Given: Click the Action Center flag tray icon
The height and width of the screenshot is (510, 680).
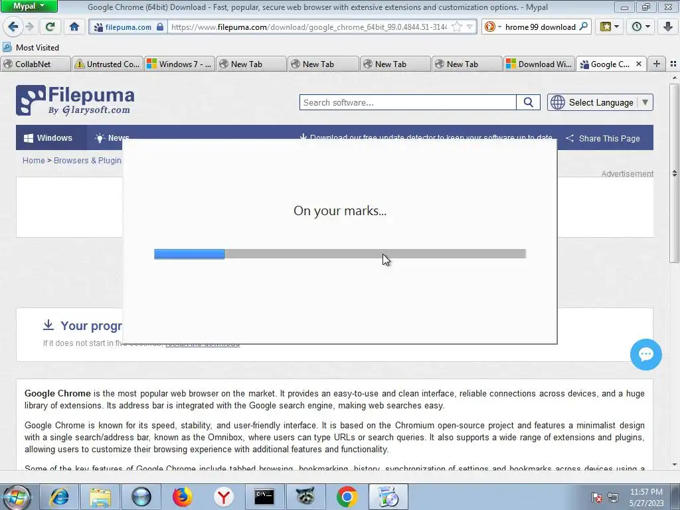Looking at the screenshot, I should [597, 497].
